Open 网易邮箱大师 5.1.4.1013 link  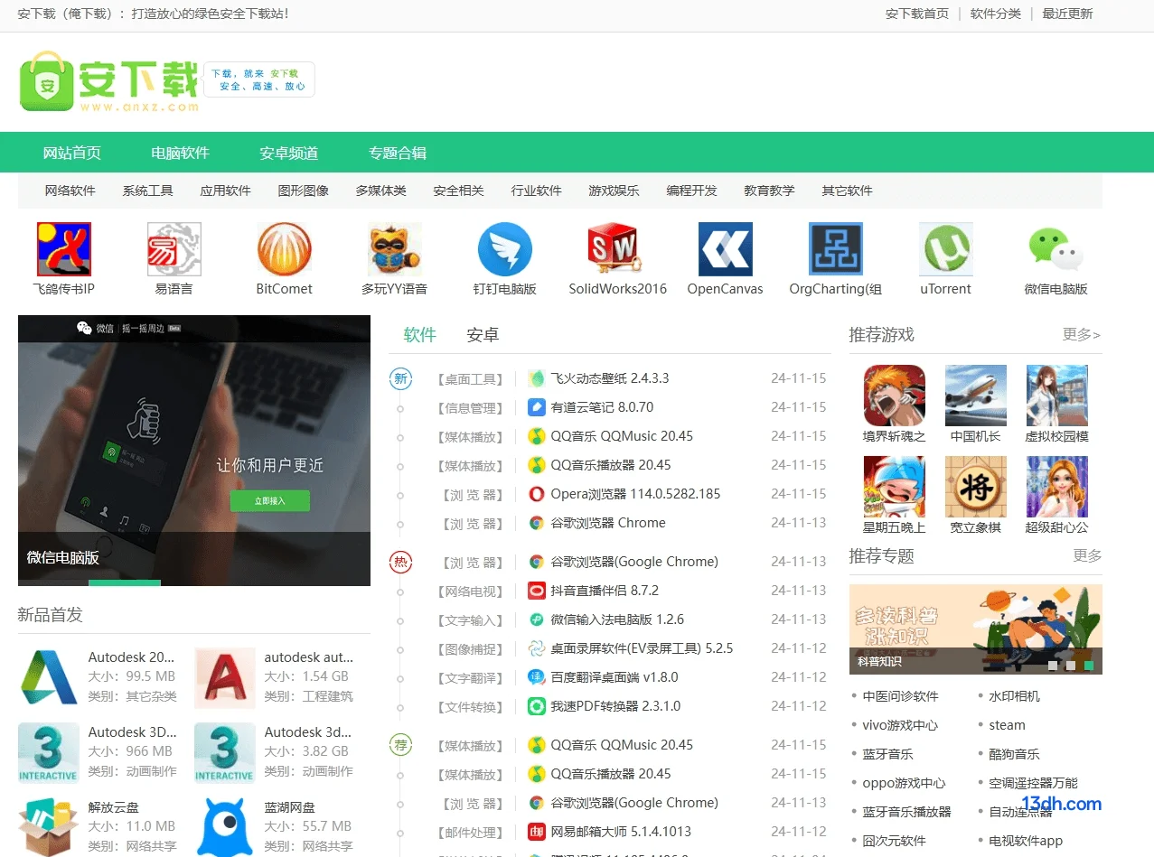tap(621, 832)
